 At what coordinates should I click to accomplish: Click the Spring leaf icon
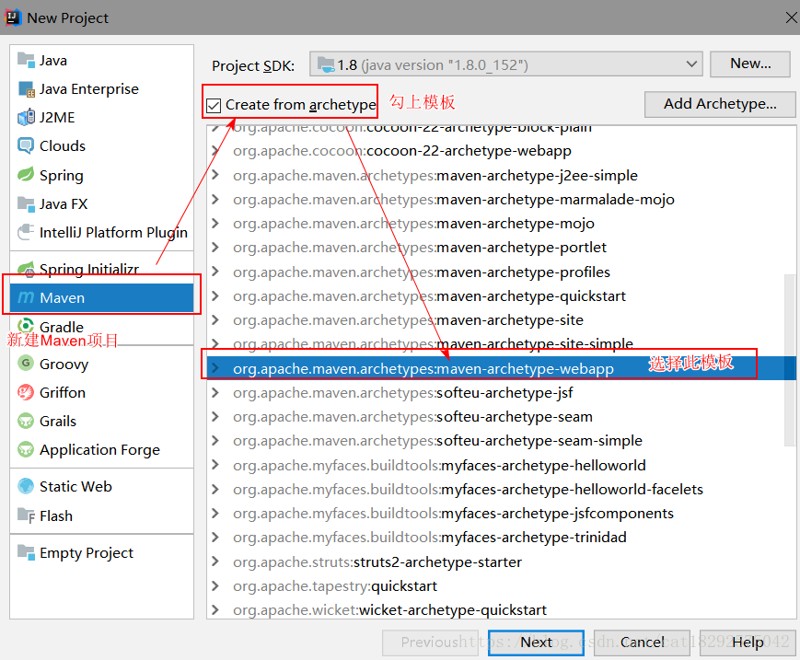pos(26,175)
